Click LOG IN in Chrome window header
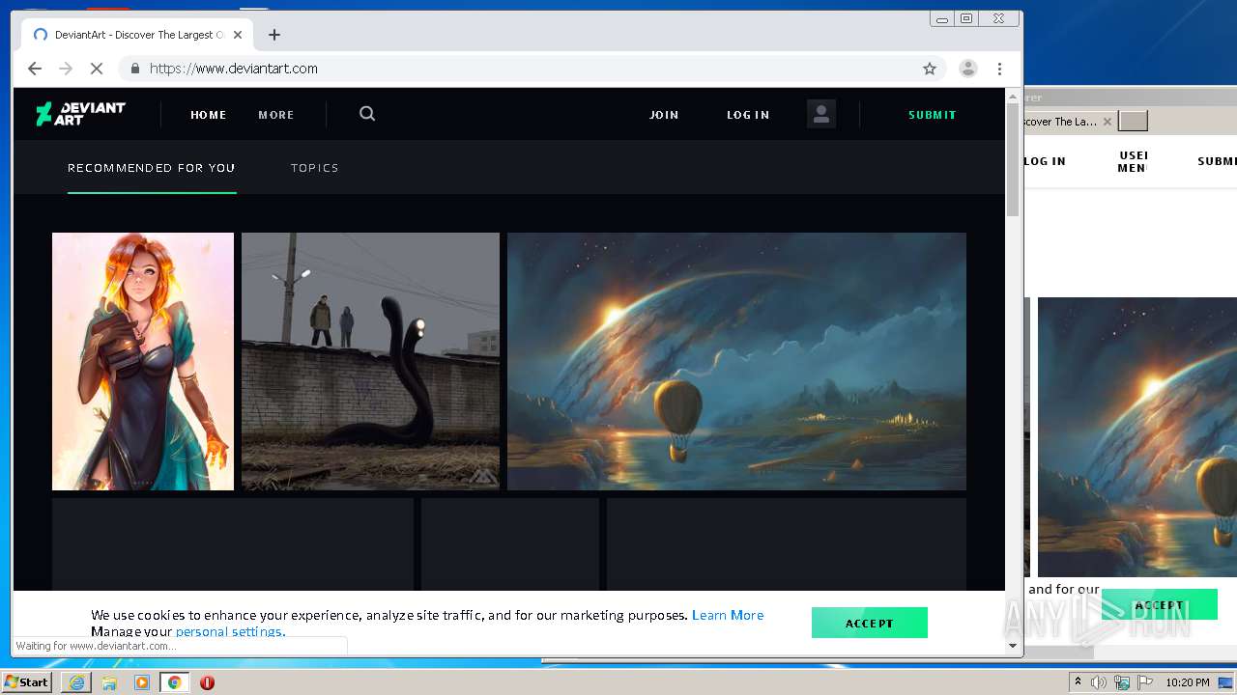Screen dimensions: 1237x695 [748, 115]
